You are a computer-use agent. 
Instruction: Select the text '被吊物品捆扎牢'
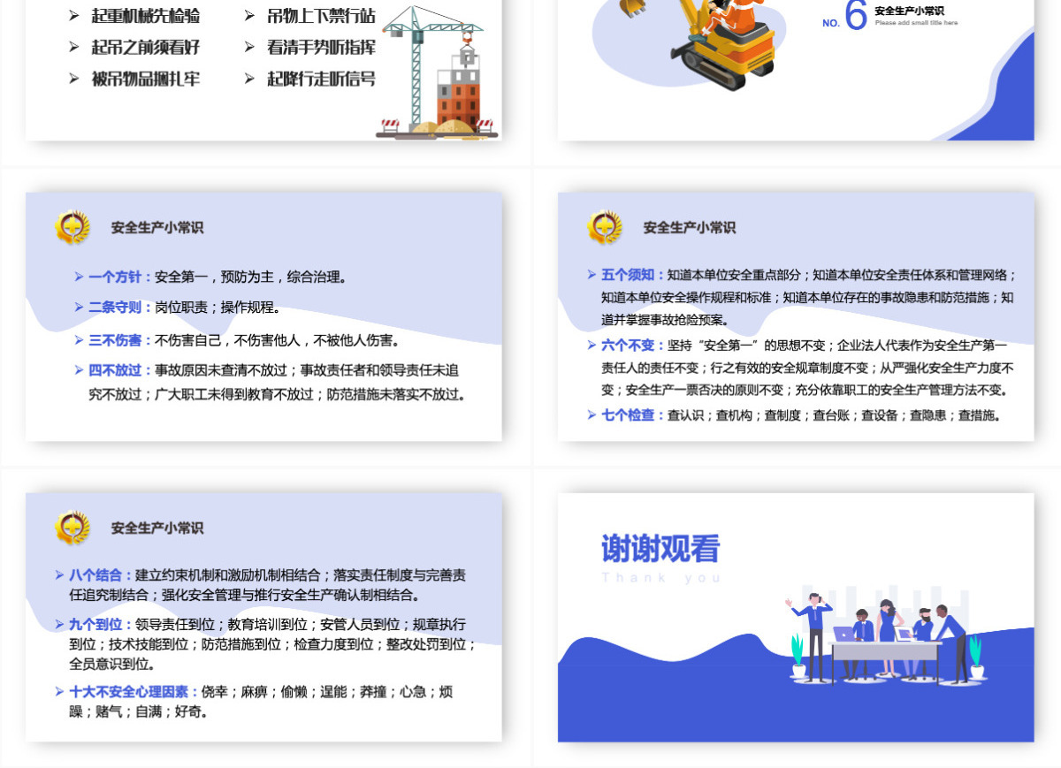pyautogui.click(x=146, y=79)
